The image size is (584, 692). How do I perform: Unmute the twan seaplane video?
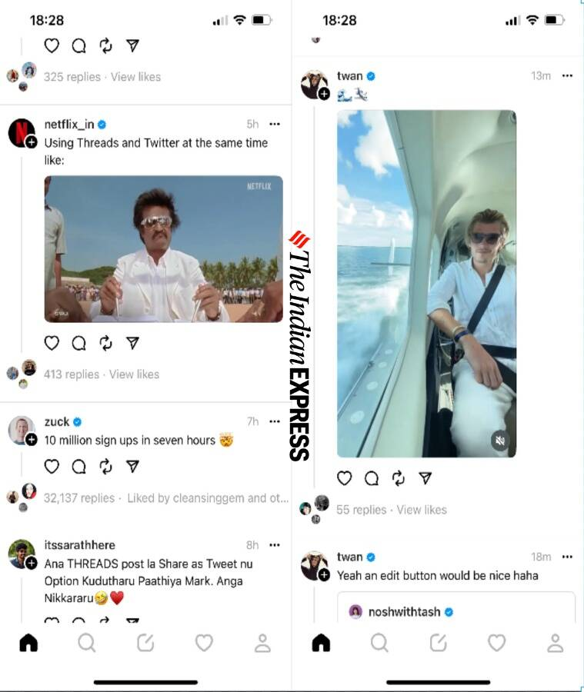[500, 440]
